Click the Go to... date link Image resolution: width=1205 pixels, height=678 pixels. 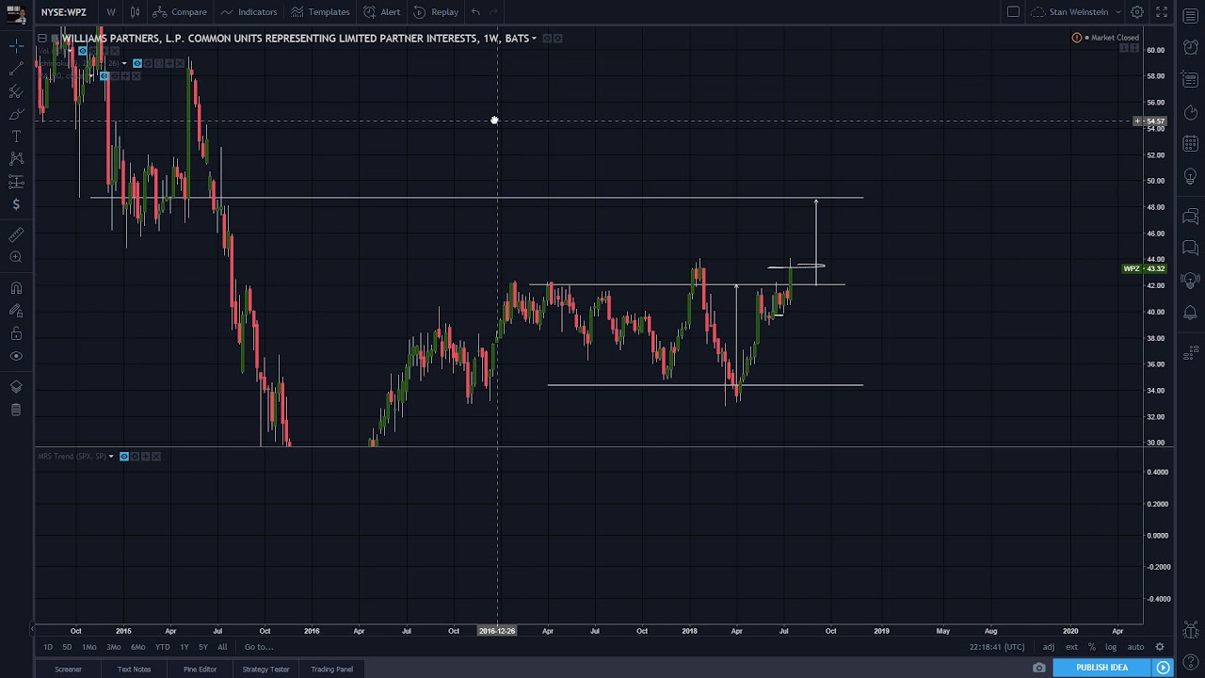point(259,647)
